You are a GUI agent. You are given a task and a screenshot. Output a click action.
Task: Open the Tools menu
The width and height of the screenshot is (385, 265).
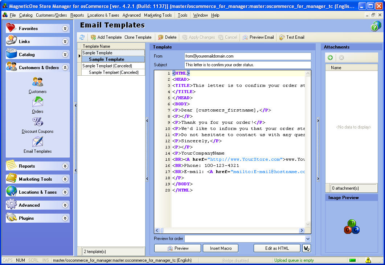pos(183,15)
